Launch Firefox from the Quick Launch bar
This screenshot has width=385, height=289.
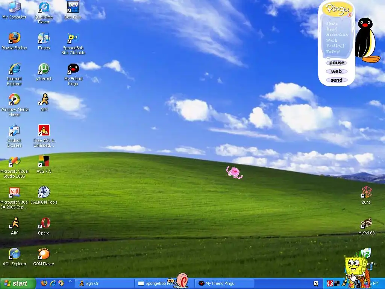[x=44, y=283]
